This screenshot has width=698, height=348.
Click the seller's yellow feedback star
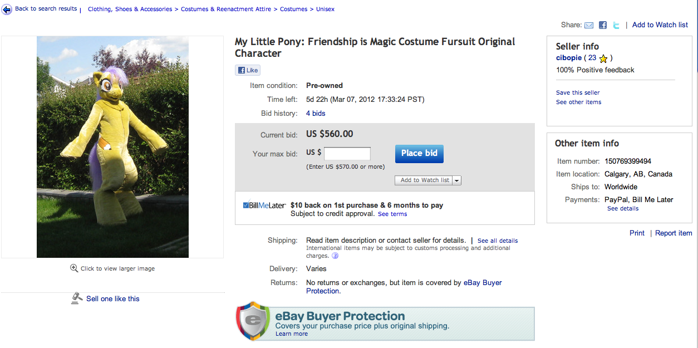click(x=603, y=58)
